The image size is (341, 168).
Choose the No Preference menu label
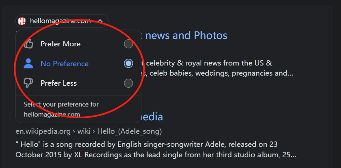point(65,64)
